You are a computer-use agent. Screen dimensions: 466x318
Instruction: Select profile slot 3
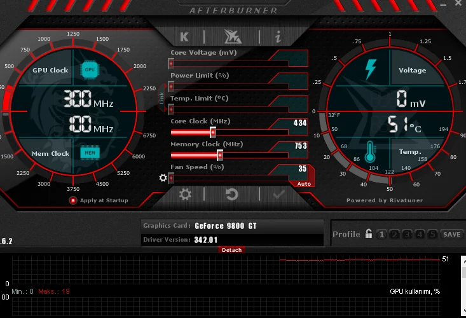click(x=407, y=235)
